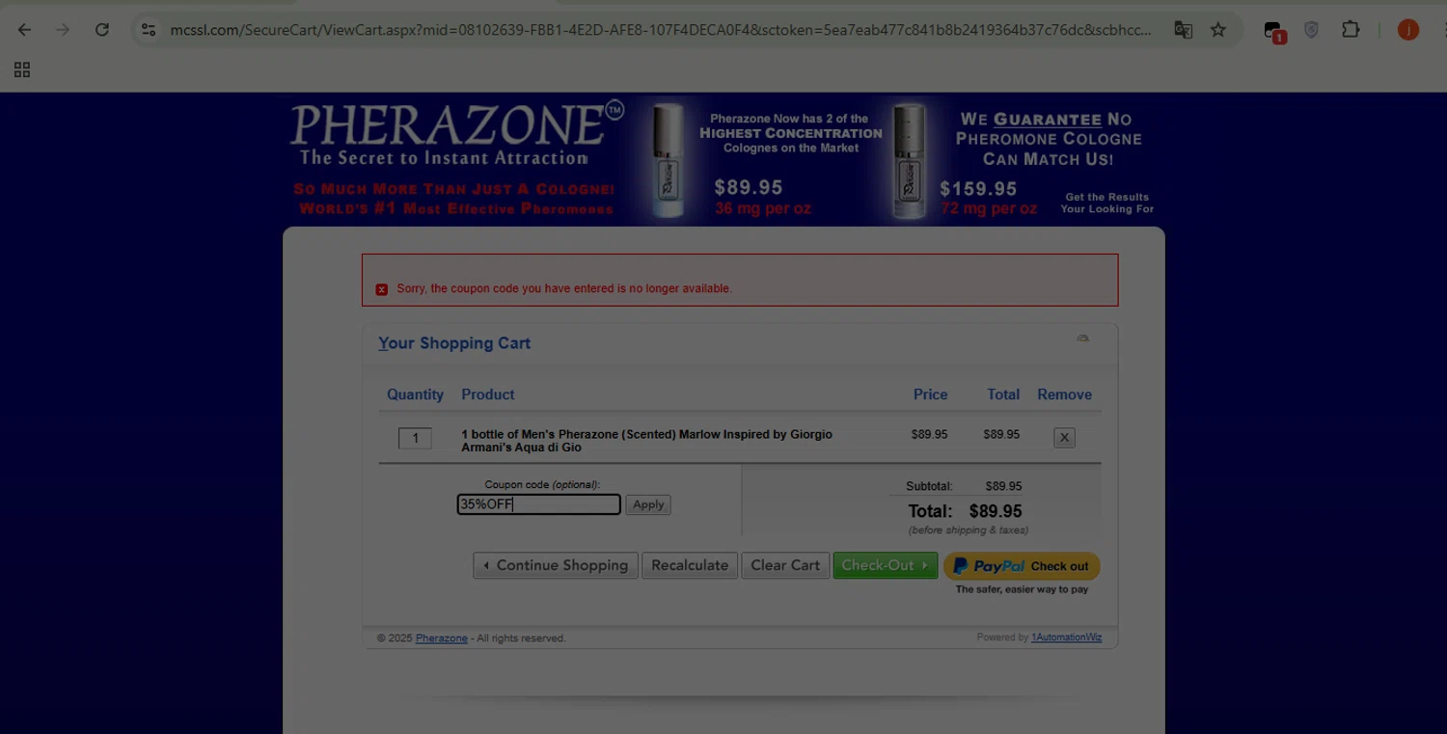
Task: Click the Remove column header
Action: [x=1064, y=394]
